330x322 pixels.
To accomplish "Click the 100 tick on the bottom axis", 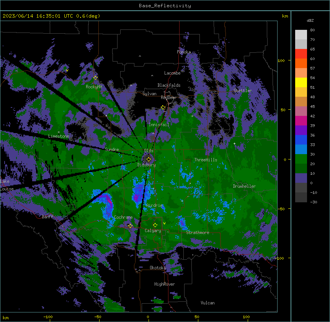I will tap(246, 317).
